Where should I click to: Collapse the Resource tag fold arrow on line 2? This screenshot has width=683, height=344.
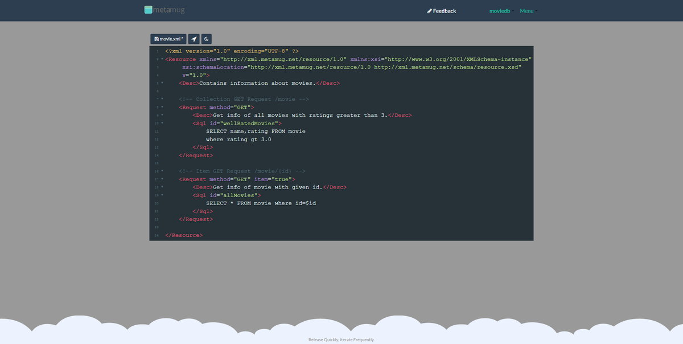pyautogui.click(x=162, y=59)
